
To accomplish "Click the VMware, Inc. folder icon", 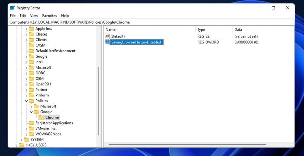I will point(31,128).
